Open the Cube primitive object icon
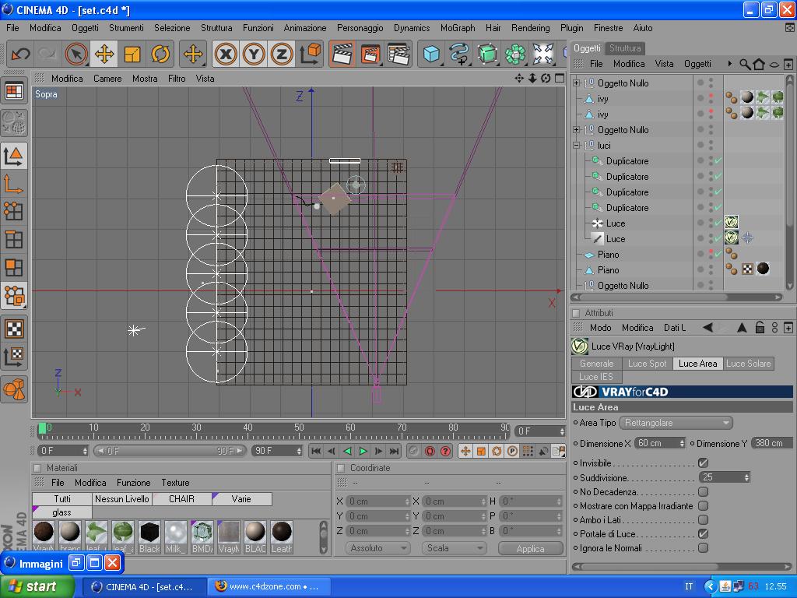Image resolution: width=797 pixels, height=598 pixels. pos(431,54)
